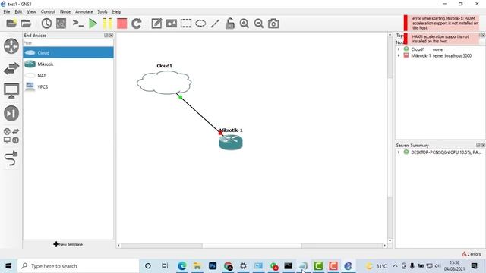Reload all nodes icon
This screenshot has width=486, height=273.
point(137,24)
